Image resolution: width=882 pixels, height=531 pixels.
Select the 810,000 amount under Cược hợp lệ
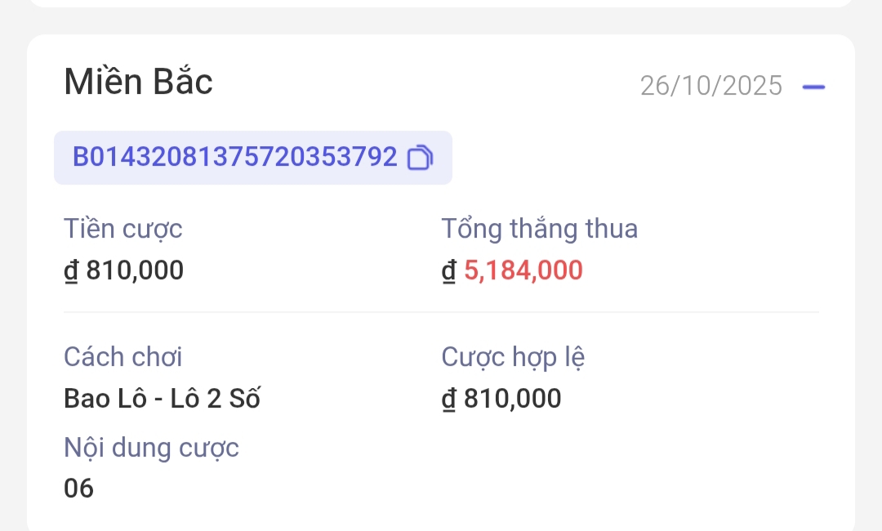click(x=512, y=399)
